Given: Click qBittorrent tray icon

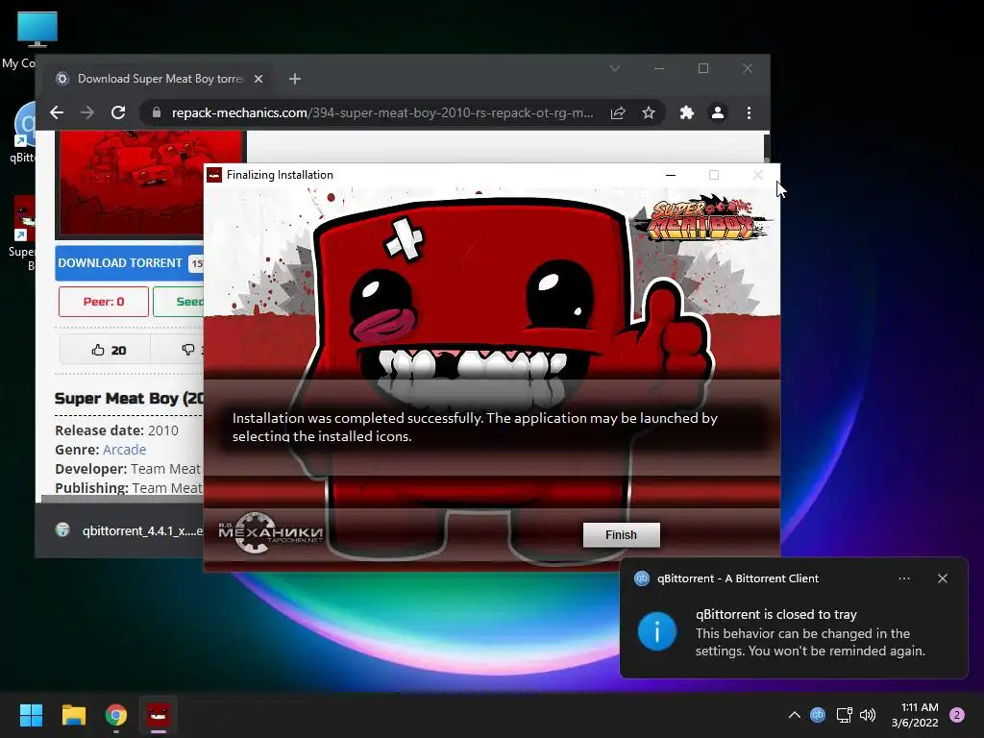Looking at the screenshot, I should [818, 715].
